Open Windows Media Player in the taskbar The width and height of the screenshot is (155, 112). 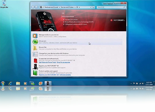point(25,84)
